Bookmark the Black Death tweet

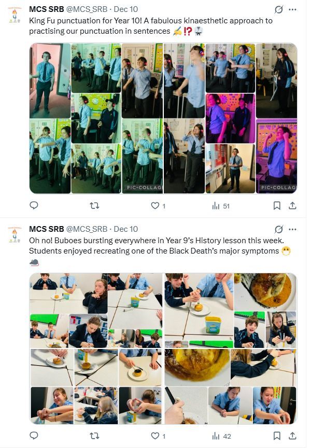point(277,436)
